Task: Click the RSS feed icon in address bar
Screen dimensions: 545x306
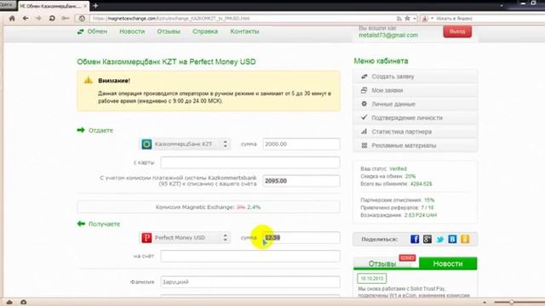Action: coord(399,19)
